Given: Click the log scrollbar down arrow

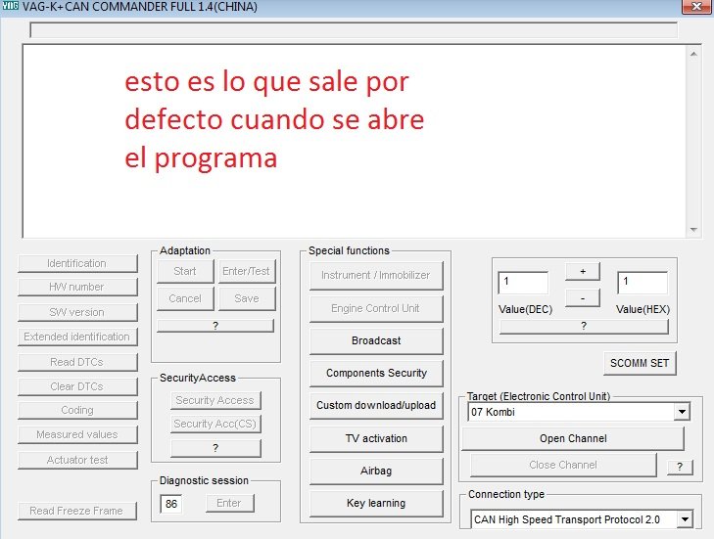Looking at the screenshot, I should [693, 230].
